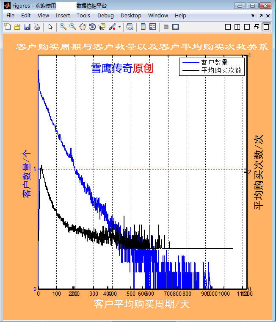Activate the Pan hand tool
The image size is (276, 322).
coord(83,27)
